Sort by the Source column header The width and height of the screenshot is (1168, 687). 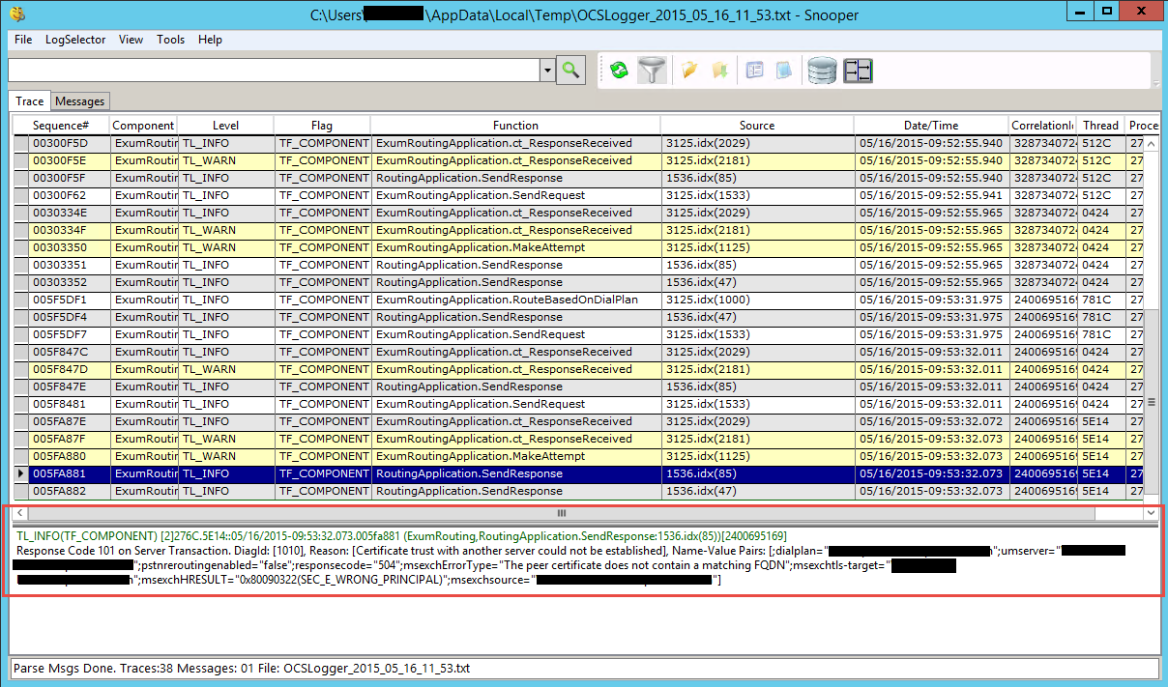click(757, 126)
